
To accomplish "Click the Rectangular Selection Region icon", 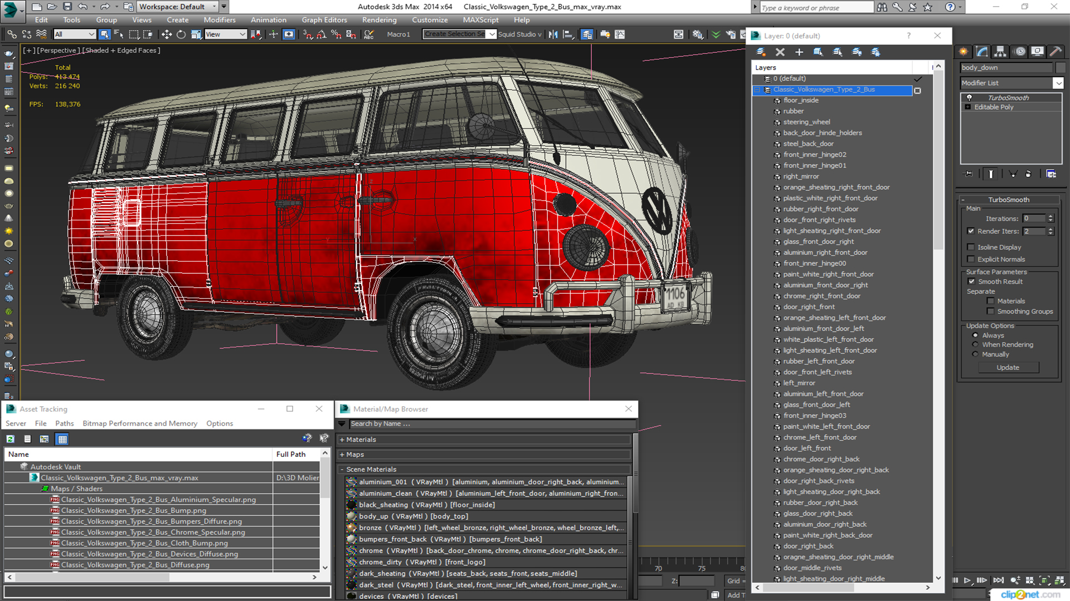I will pos(134,35).
